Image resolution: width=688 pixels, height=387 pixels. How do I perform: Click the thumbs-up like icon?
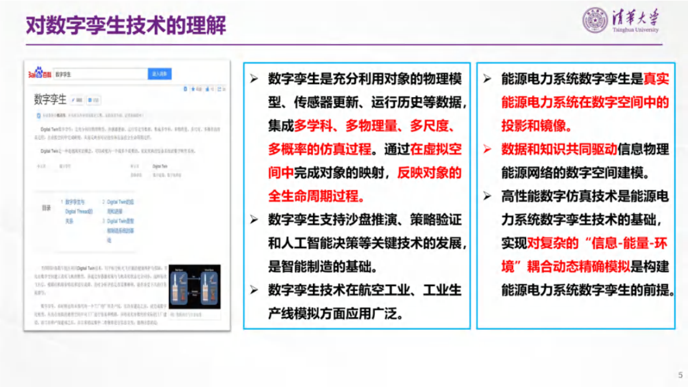coord(207,89)
